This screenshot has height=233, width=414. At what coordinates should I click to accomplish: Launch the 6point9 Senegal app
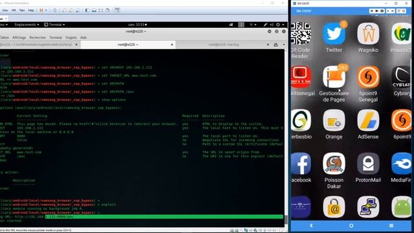tap(368, 77)
